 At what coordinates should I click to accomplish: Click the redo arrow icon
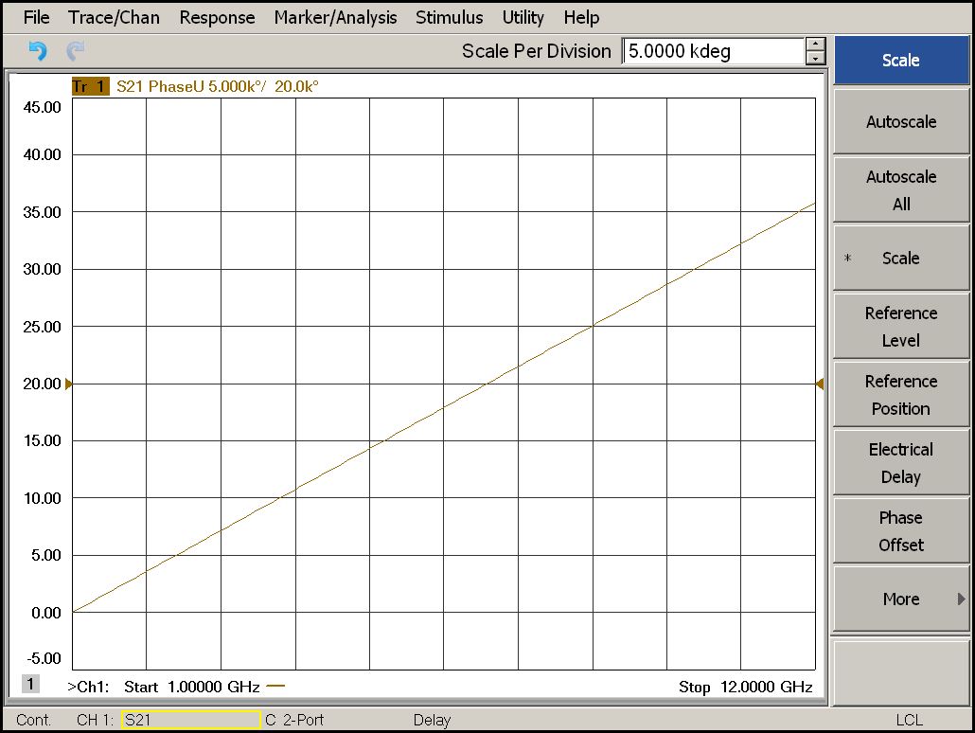75,51
